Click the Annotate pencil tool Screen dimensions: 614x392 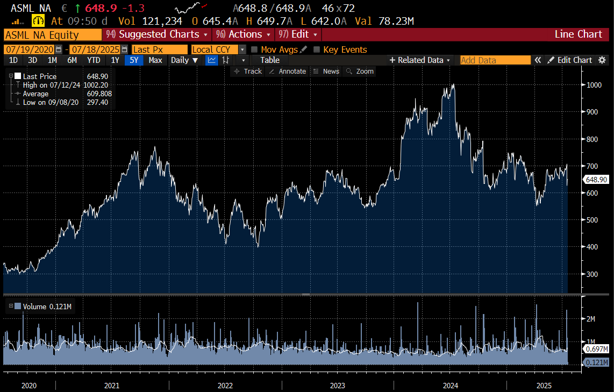(x=288, y=72)
